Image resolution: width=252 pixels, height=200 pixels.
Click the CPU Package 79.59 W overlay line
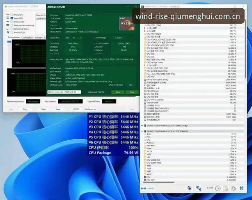113,153
